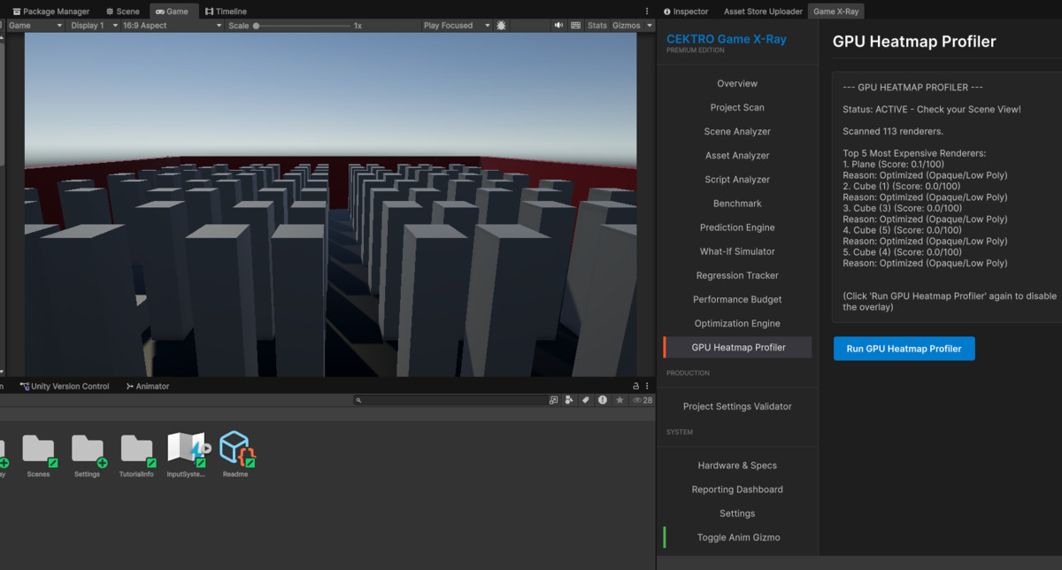Click the search by type icon
The image size is (1062, 570).
coord(569,400)
